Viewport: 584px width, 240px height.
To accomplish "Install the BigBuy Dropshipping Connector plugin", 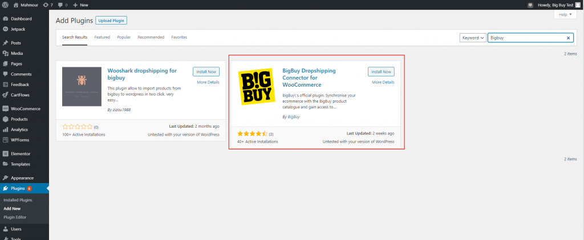I will [381, 72].
